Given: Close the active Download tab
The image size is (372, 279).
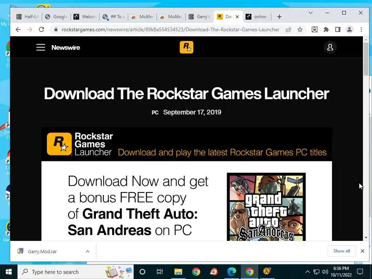Looking at the screenshot, I should (x=237, y=17).
